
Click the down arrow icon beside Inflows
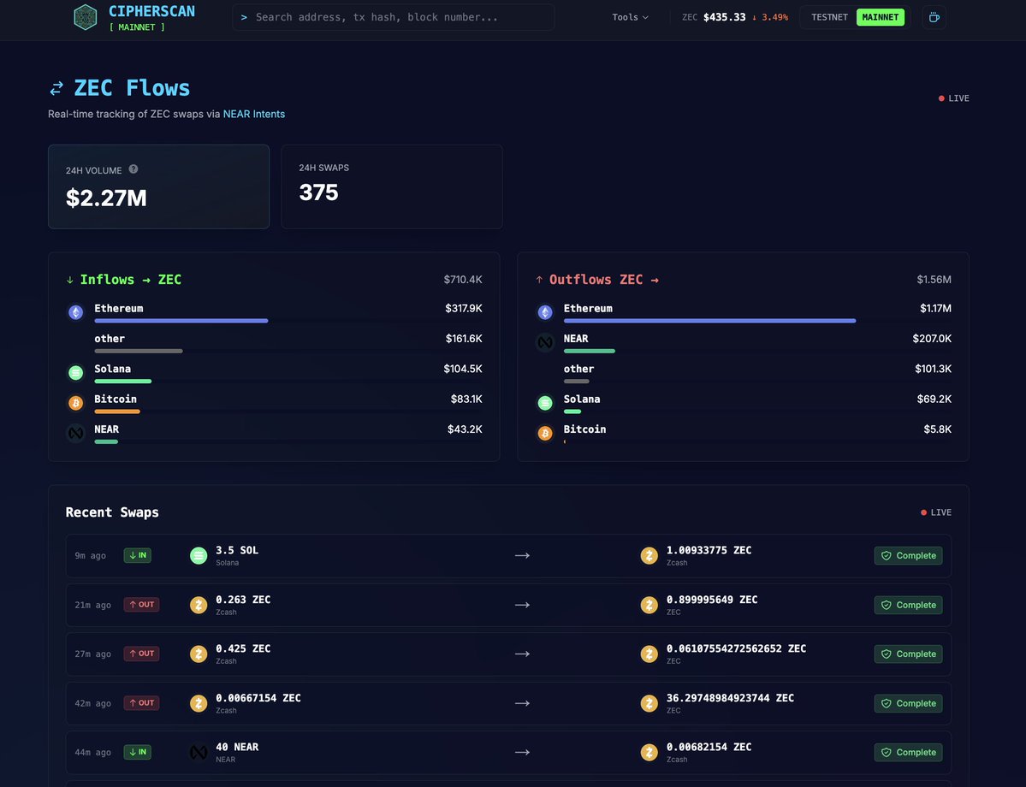click(70, 280)
